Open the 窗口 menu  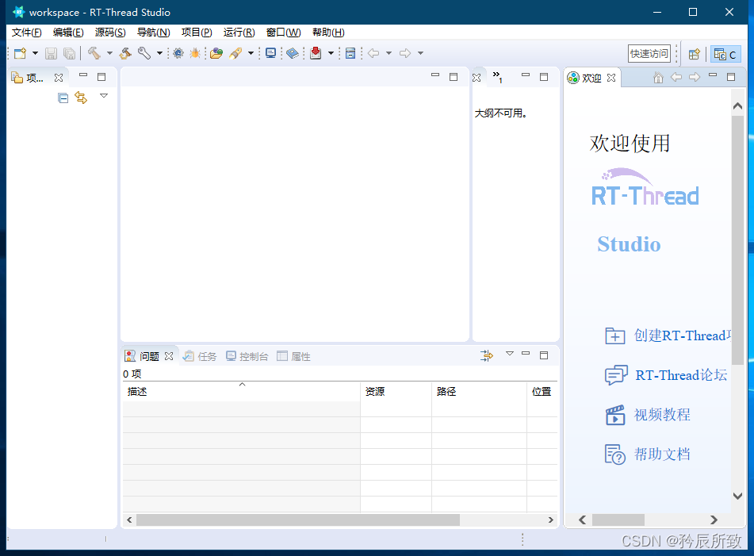pos(281,33)
